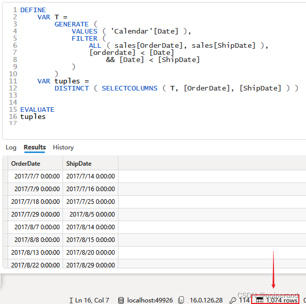Select the OrderDate cell 2017/7/7 0:00:00
The image size is (306, 304).
coord(36,176)
